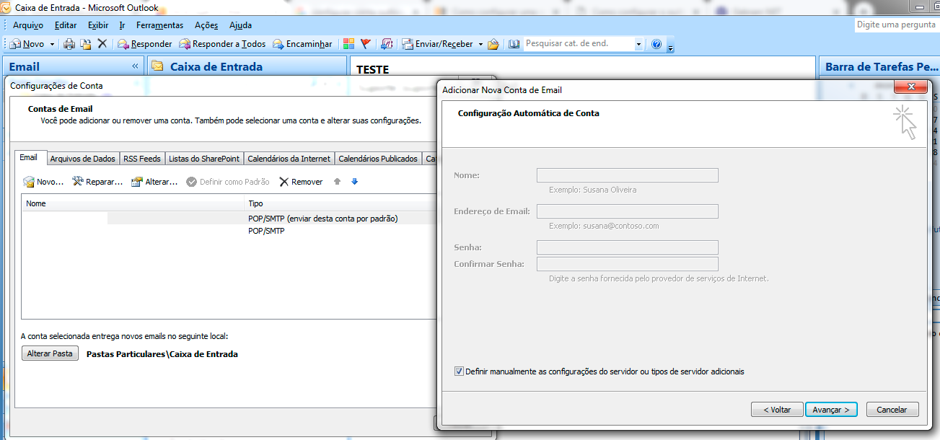Click the Digite uma pergunta help box
Image resolution: width=940 pixels, height=440 pixels.
coord(897,25)
